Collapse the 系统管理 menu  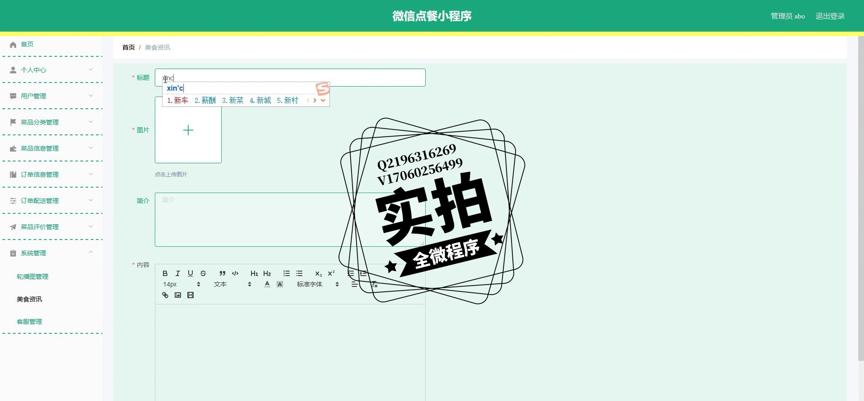[x=52, y=253]
